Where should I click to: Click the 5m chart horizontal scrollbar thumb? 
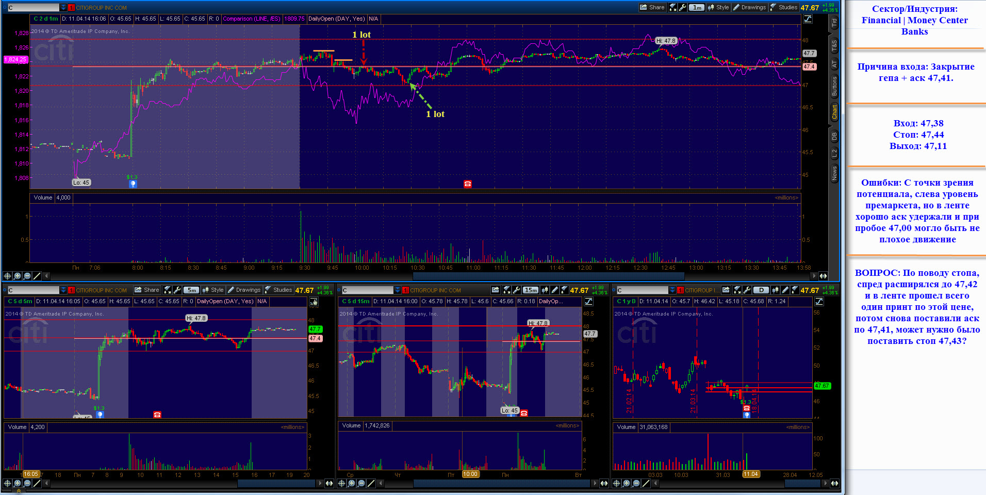(276, 483)
